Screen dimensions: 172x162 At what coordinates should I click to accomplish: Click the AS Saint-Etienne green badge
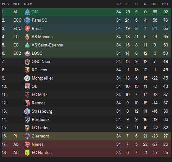[x=27, y=45]
